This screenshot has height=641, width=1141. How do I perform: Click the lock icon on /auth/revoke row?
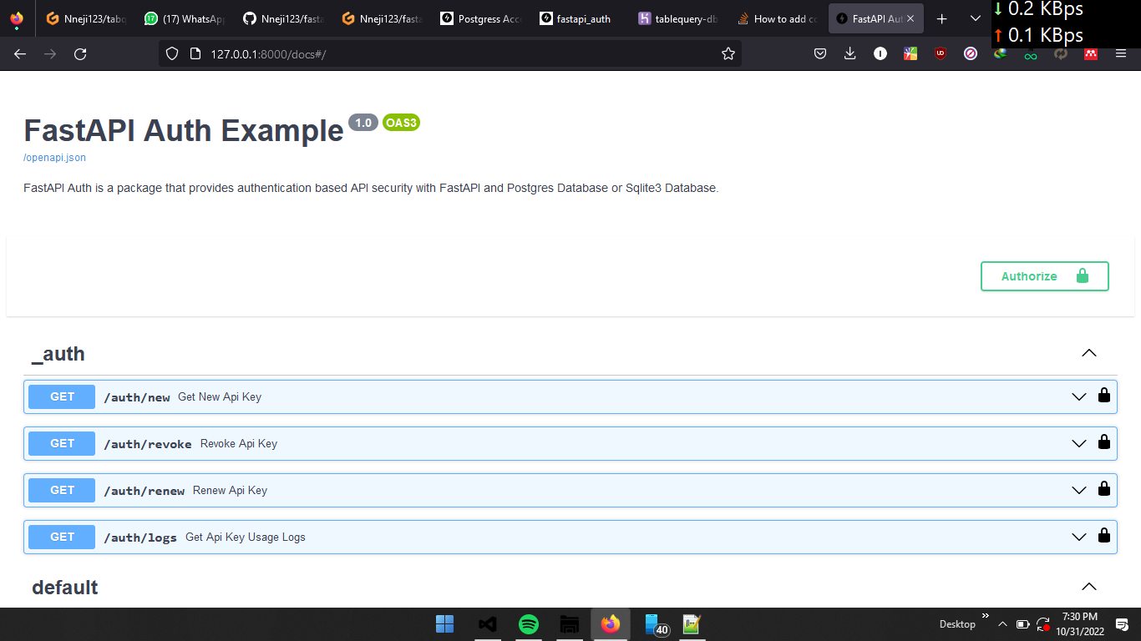tap(1104, 442)
